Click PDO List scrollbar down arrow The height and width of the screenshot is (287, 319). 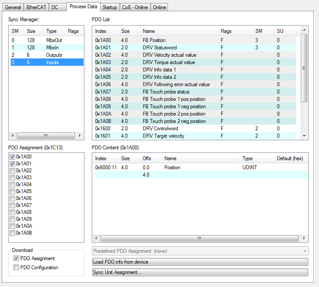[304, 136]
